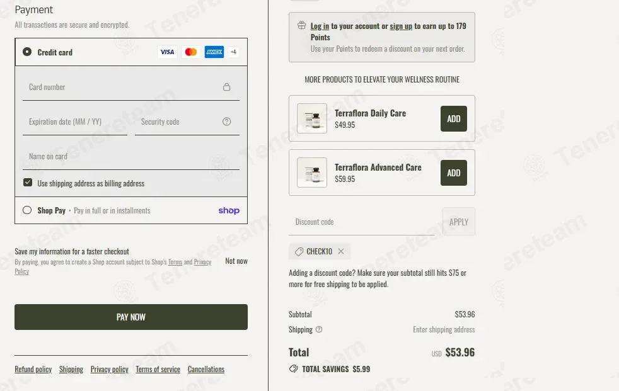Click the $53.96 subtotal value

(465, 314)
